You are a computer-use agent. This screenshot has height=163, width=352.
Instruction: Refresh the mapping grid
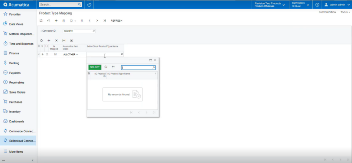[x=41, y=41]
